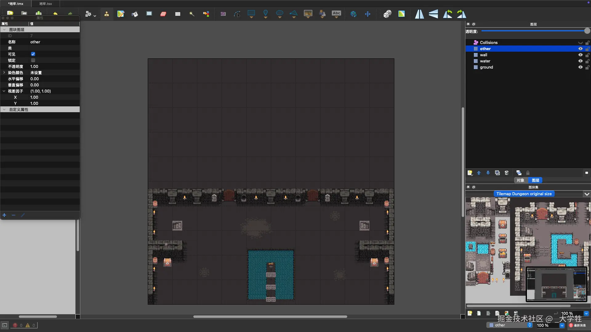
Task: Choose the Insert Rectangle object tool
Action: point(251,14)
